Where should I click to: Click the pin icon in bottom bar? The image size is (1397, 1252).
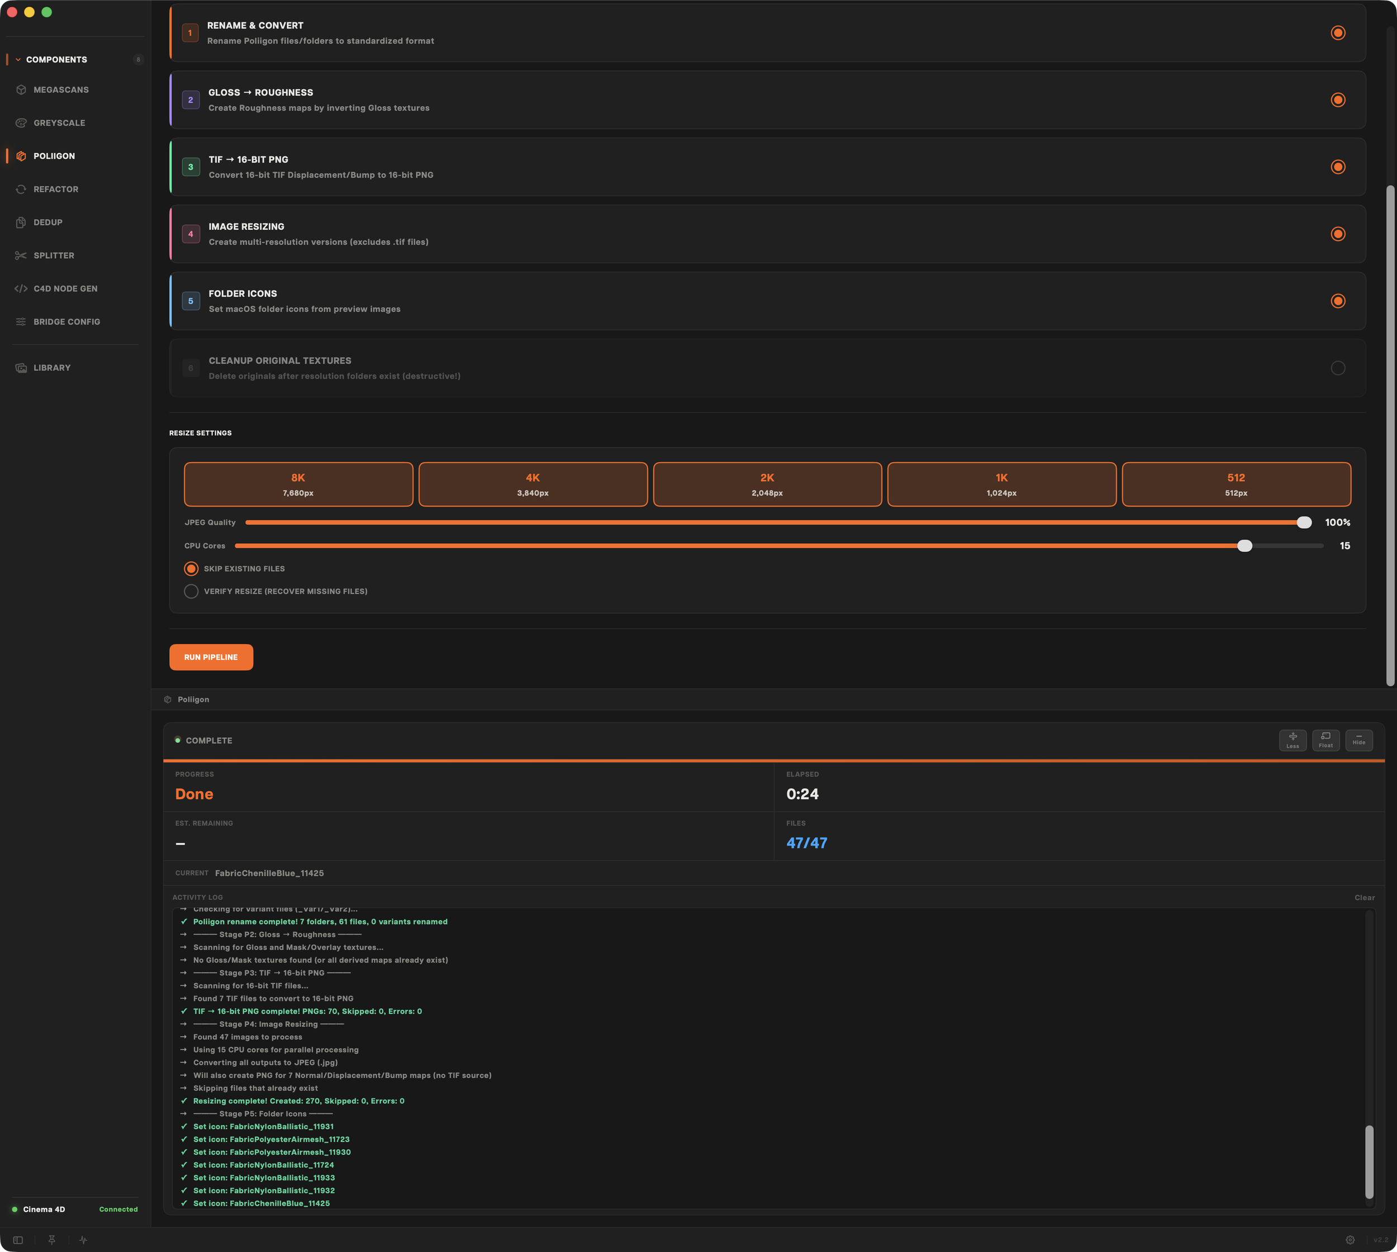pyautogui.click(x=51, y=1240)
